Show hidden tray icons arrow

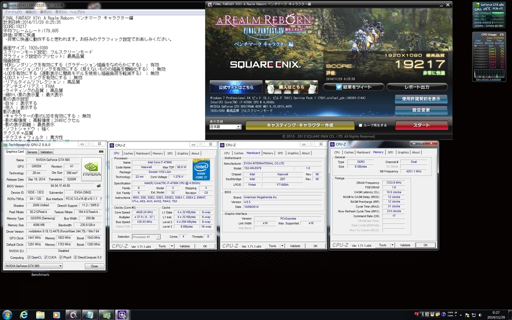point(461,315)
